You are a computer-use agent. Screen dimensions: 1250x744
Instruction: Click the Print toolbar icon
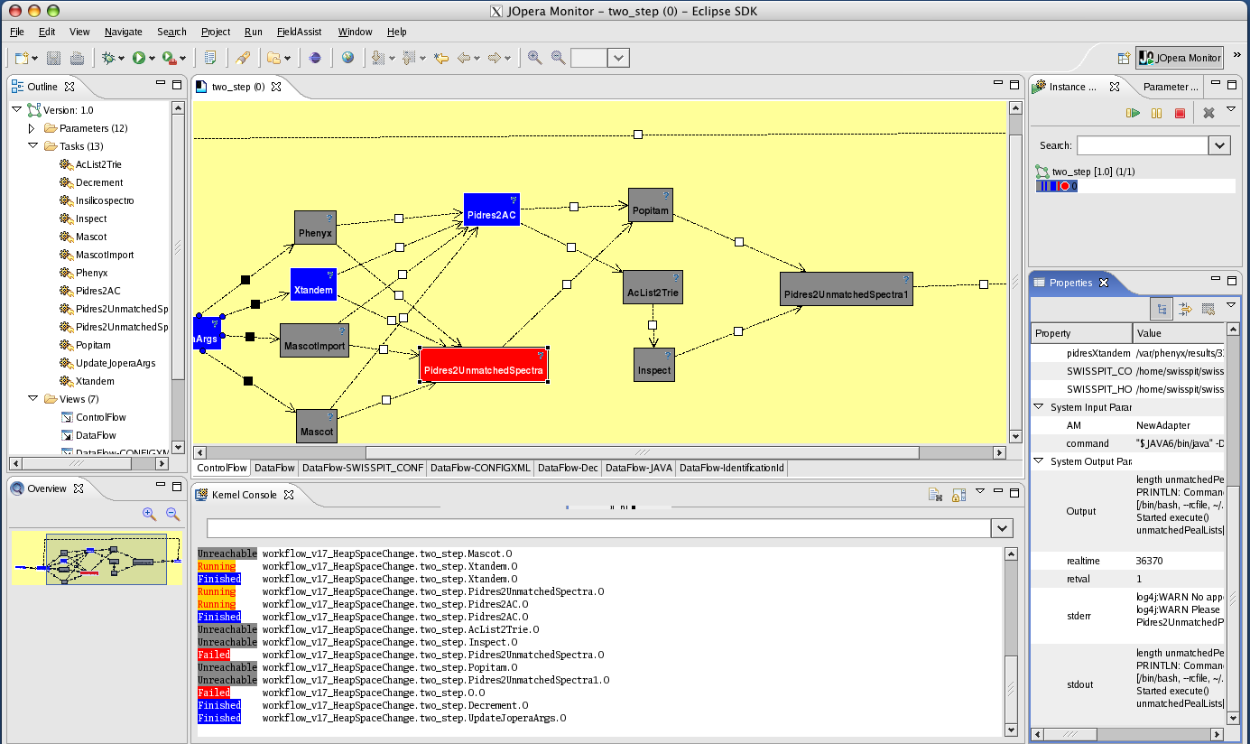pyautogui.click(x=78, y=58)
